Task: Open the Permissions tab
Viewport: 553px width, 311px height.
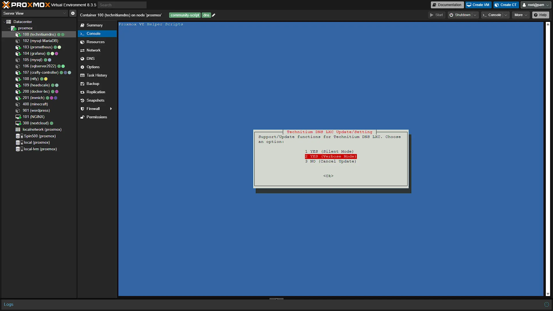Action: [x=97, y=117]
